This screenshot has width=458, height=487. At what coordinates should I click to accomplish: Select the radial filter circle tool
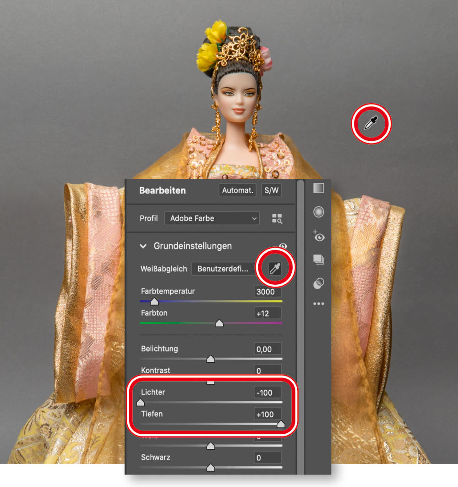[x=319, y=212]
